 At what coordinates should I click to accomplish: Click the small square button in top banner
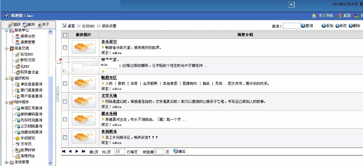[291, 4]
